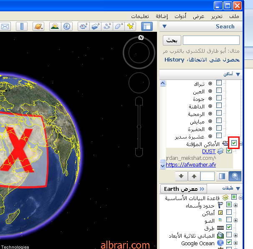Click the borders and labels flag icon

(220, 205)
